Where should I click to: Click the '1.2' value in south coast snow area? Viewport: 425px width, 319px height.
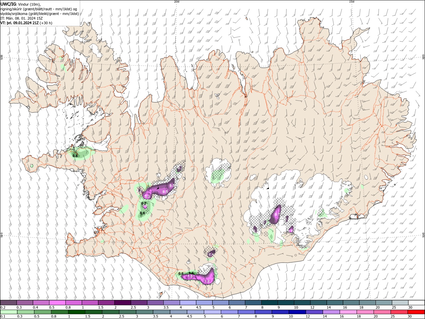tap(207, 281)
